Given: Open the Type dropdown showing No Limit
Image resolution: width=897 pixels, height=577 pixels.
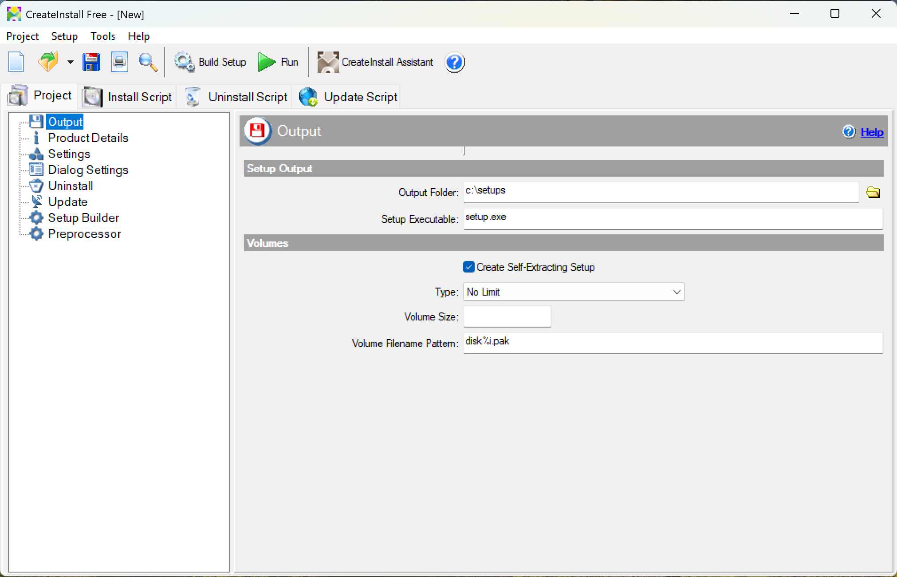Looking at the screenshot, I should point(574,292).
